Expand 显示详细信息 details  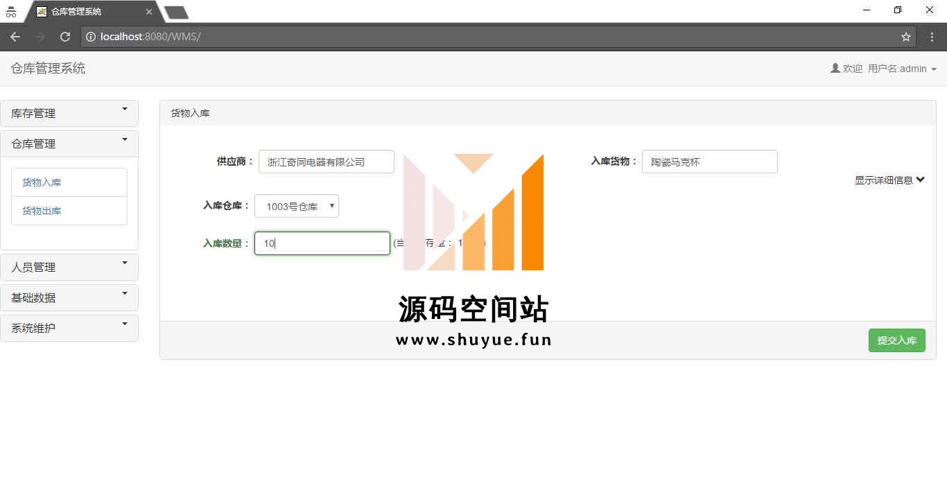[x=889, y=180]
